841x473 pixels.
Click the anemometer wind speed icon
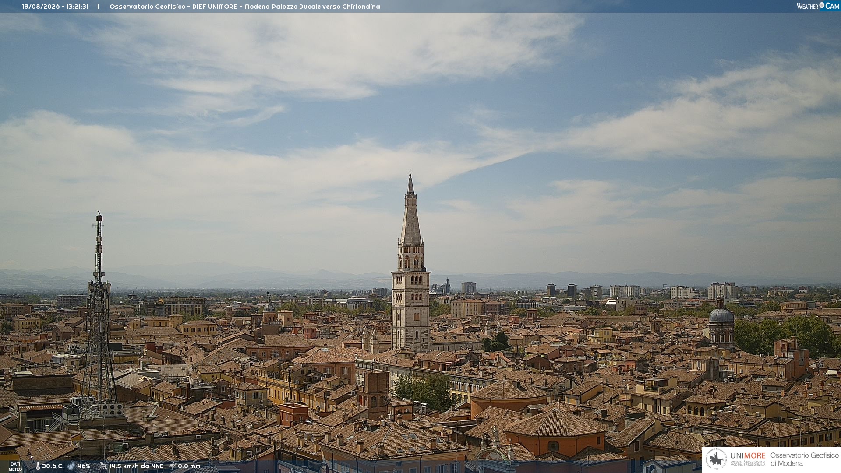[103, 466]
